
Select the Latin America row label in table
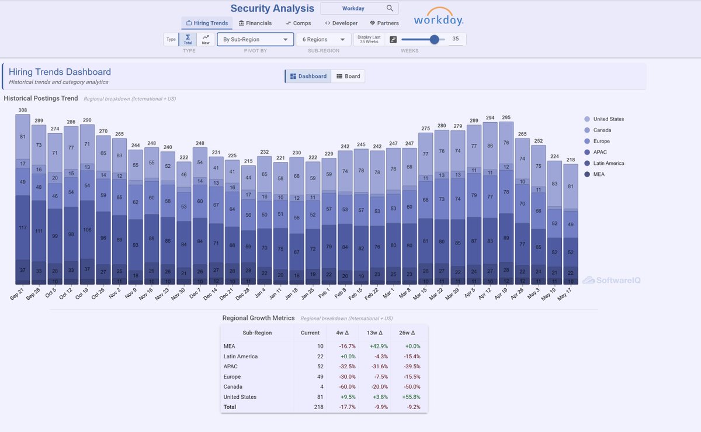tap(241, 356)
